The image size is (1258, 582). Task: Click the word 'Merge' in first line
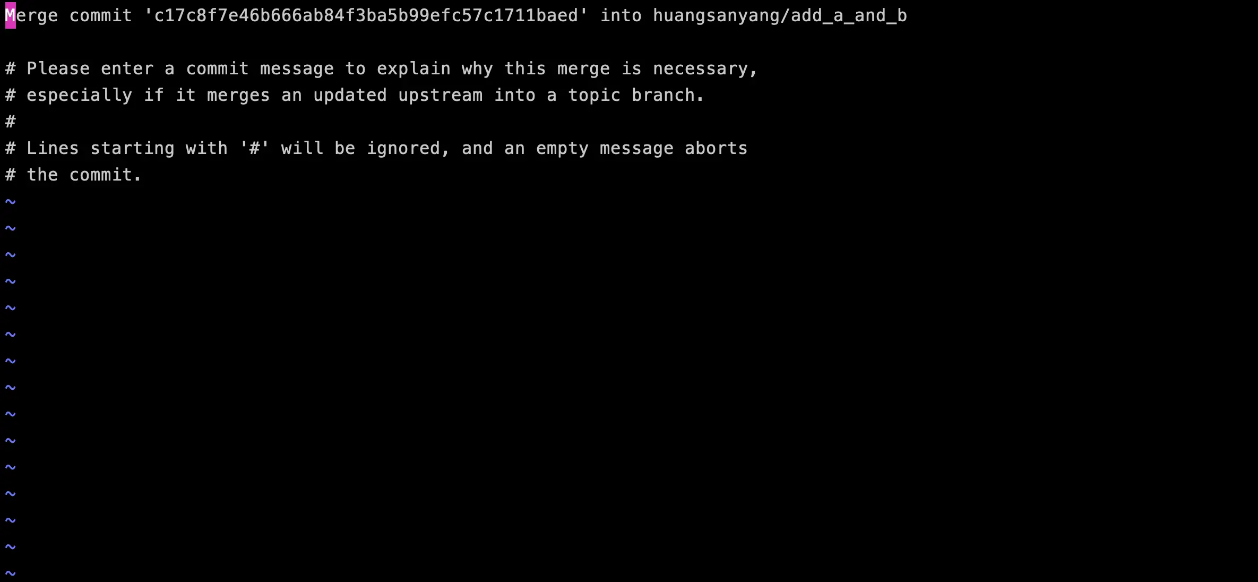pos(32,15)
